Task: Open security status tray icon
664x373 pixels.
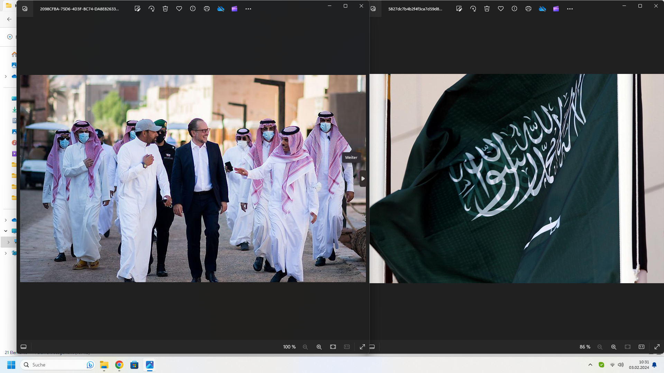Action: click(x=601, y=365)
